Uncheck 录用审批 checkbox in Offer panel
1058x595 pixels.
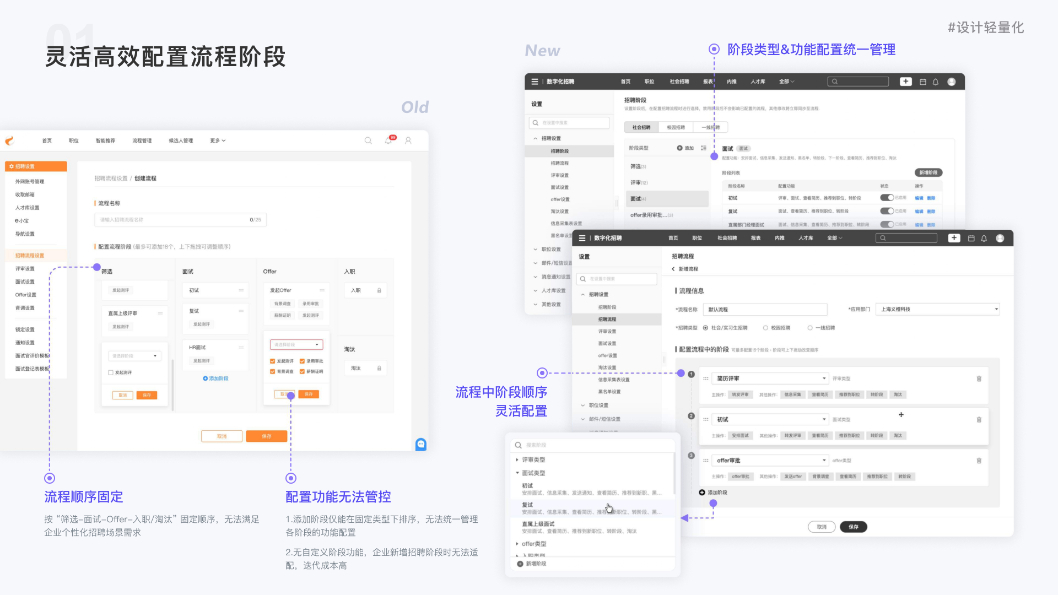coord(303,361)
